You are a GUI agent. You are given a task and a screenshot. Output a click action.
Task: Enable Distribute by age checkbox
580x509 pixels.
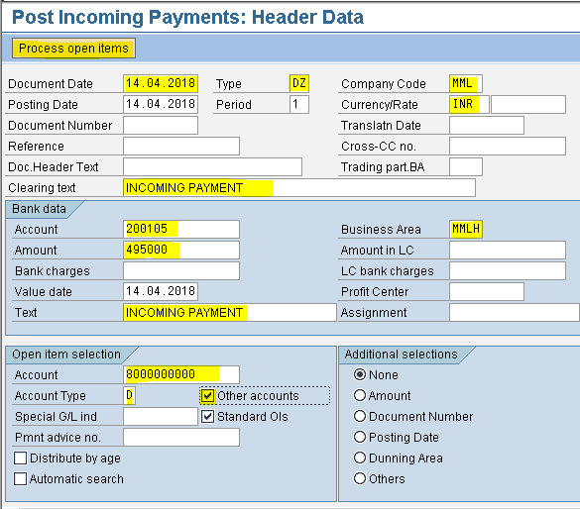pos(21,458)
